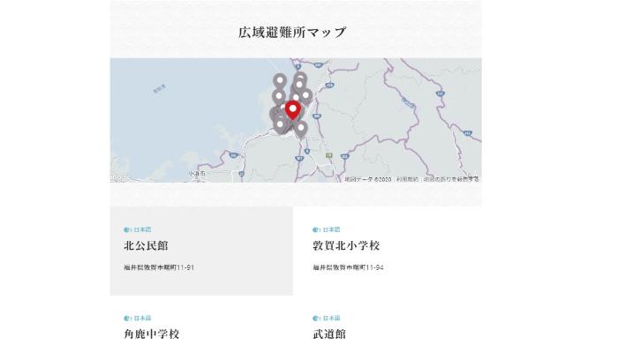
Task: Click the 地図データ ©2020 attribution text
Action: [368, 179]
